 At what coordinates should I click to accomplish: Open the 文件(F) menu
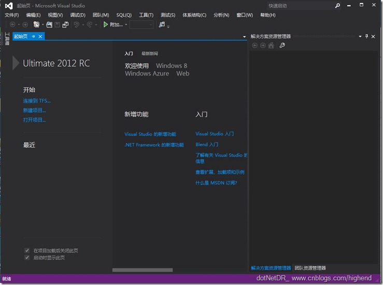[12, 15]
